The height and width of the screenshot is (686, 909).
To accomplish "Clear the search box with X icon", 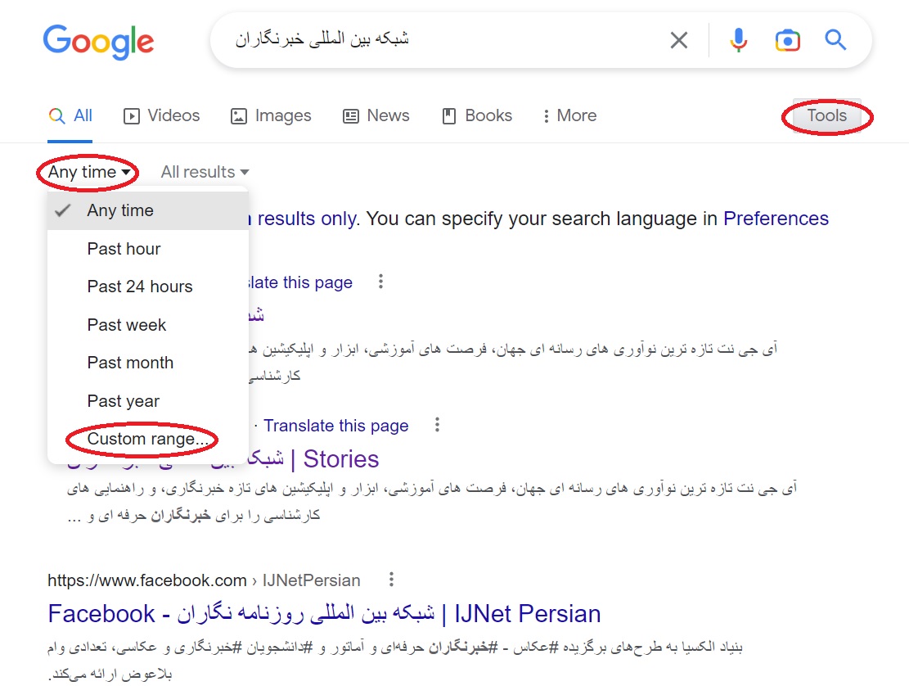I will click(x=679, y=40).
